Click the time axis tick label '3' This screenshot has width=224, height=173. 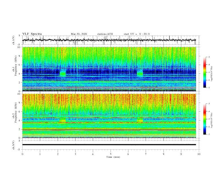click(x=75, y=154)
